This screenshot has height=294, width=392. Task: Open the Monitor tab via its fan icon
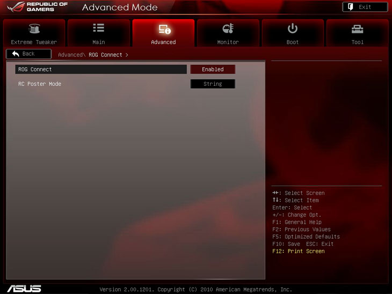pos(228,29)
